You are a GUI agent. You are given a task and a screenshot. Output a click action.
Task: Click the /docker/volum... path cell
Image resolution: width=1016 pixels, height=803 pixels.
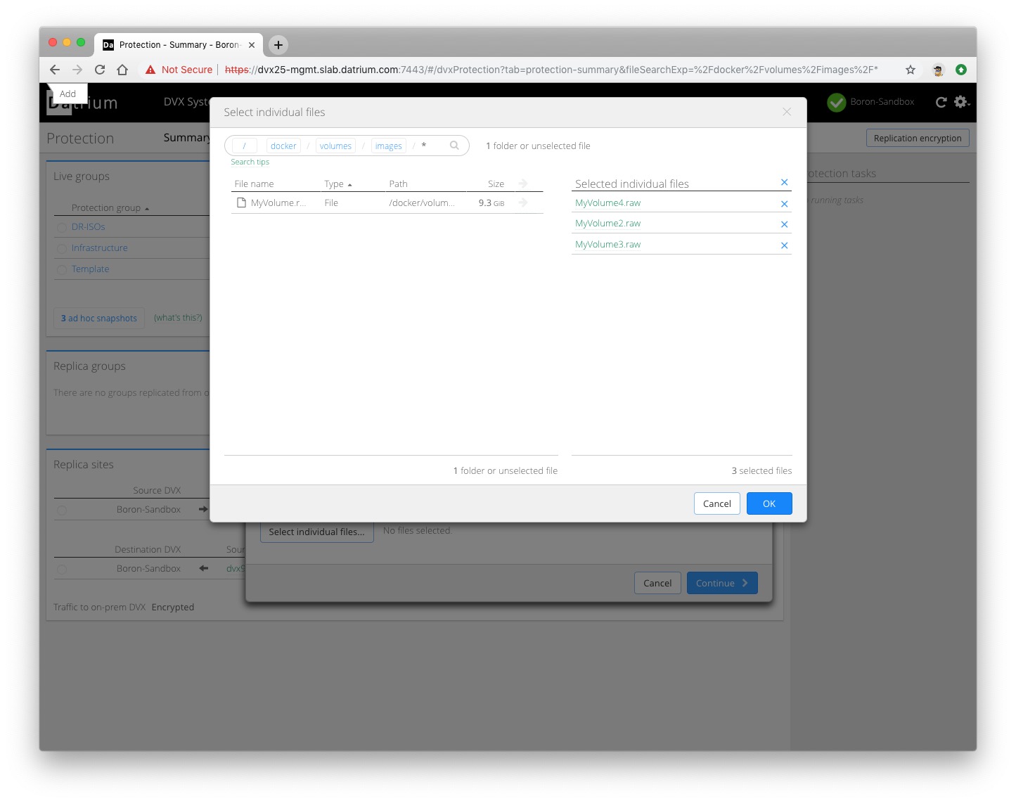(422, 203)
